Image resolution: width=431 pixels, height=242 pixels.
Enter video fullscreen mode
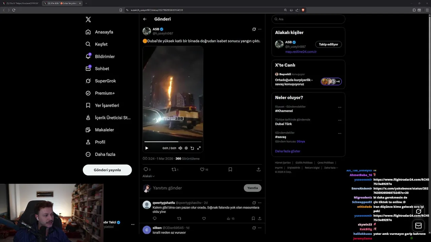click(x=199, y=148)
